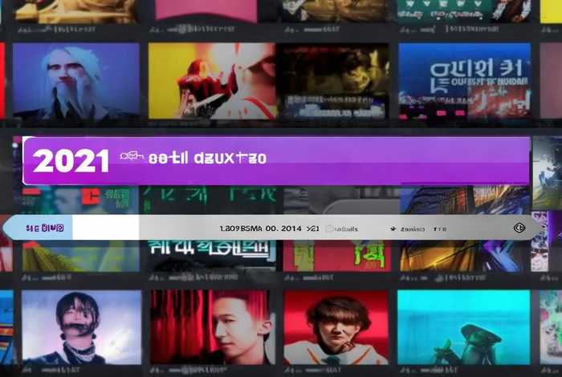The height and width of the screenshot is (377, 562).
Task: Click the '2014' date text in the gray bar
Action: (x=291, y=229)
